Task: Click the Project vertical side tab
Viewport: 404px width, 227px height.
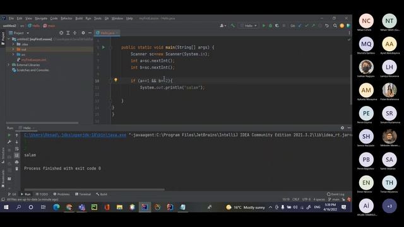Action: (3, 38)
